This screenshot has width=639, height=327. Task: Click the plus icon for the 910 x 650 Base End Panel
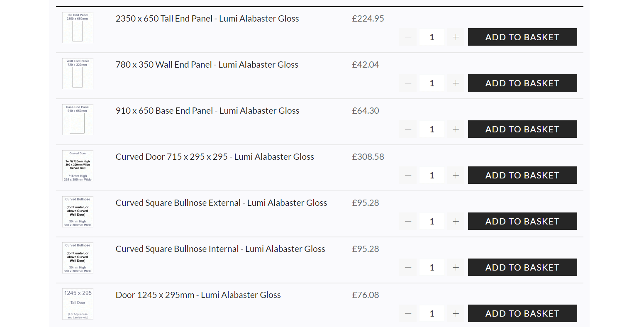(x=456, y=129)
